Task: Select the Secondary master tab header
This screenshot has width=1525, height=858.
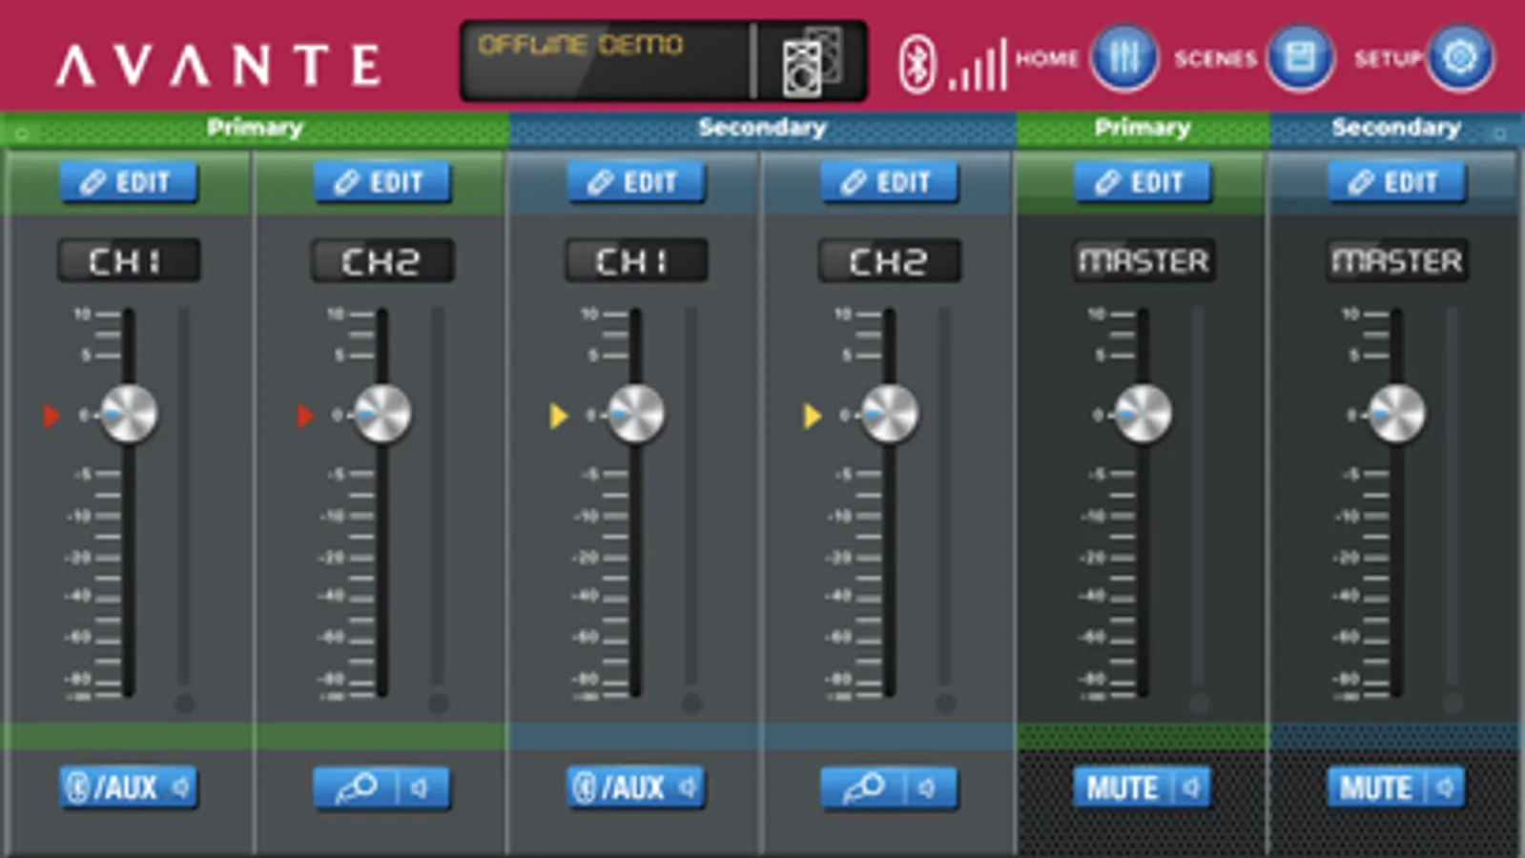Action: pos(1396,128)
